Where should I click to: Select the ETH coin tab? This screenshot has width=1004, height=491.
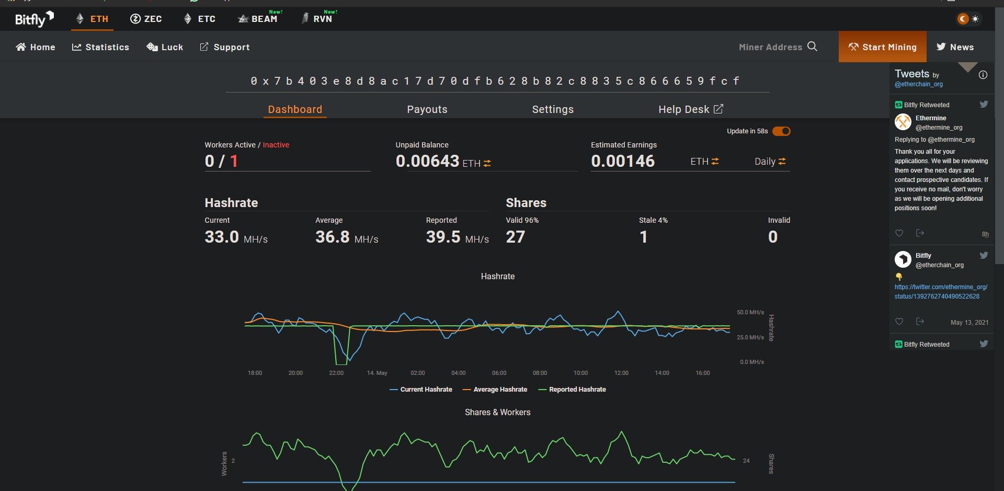click(x=93, y=19)
